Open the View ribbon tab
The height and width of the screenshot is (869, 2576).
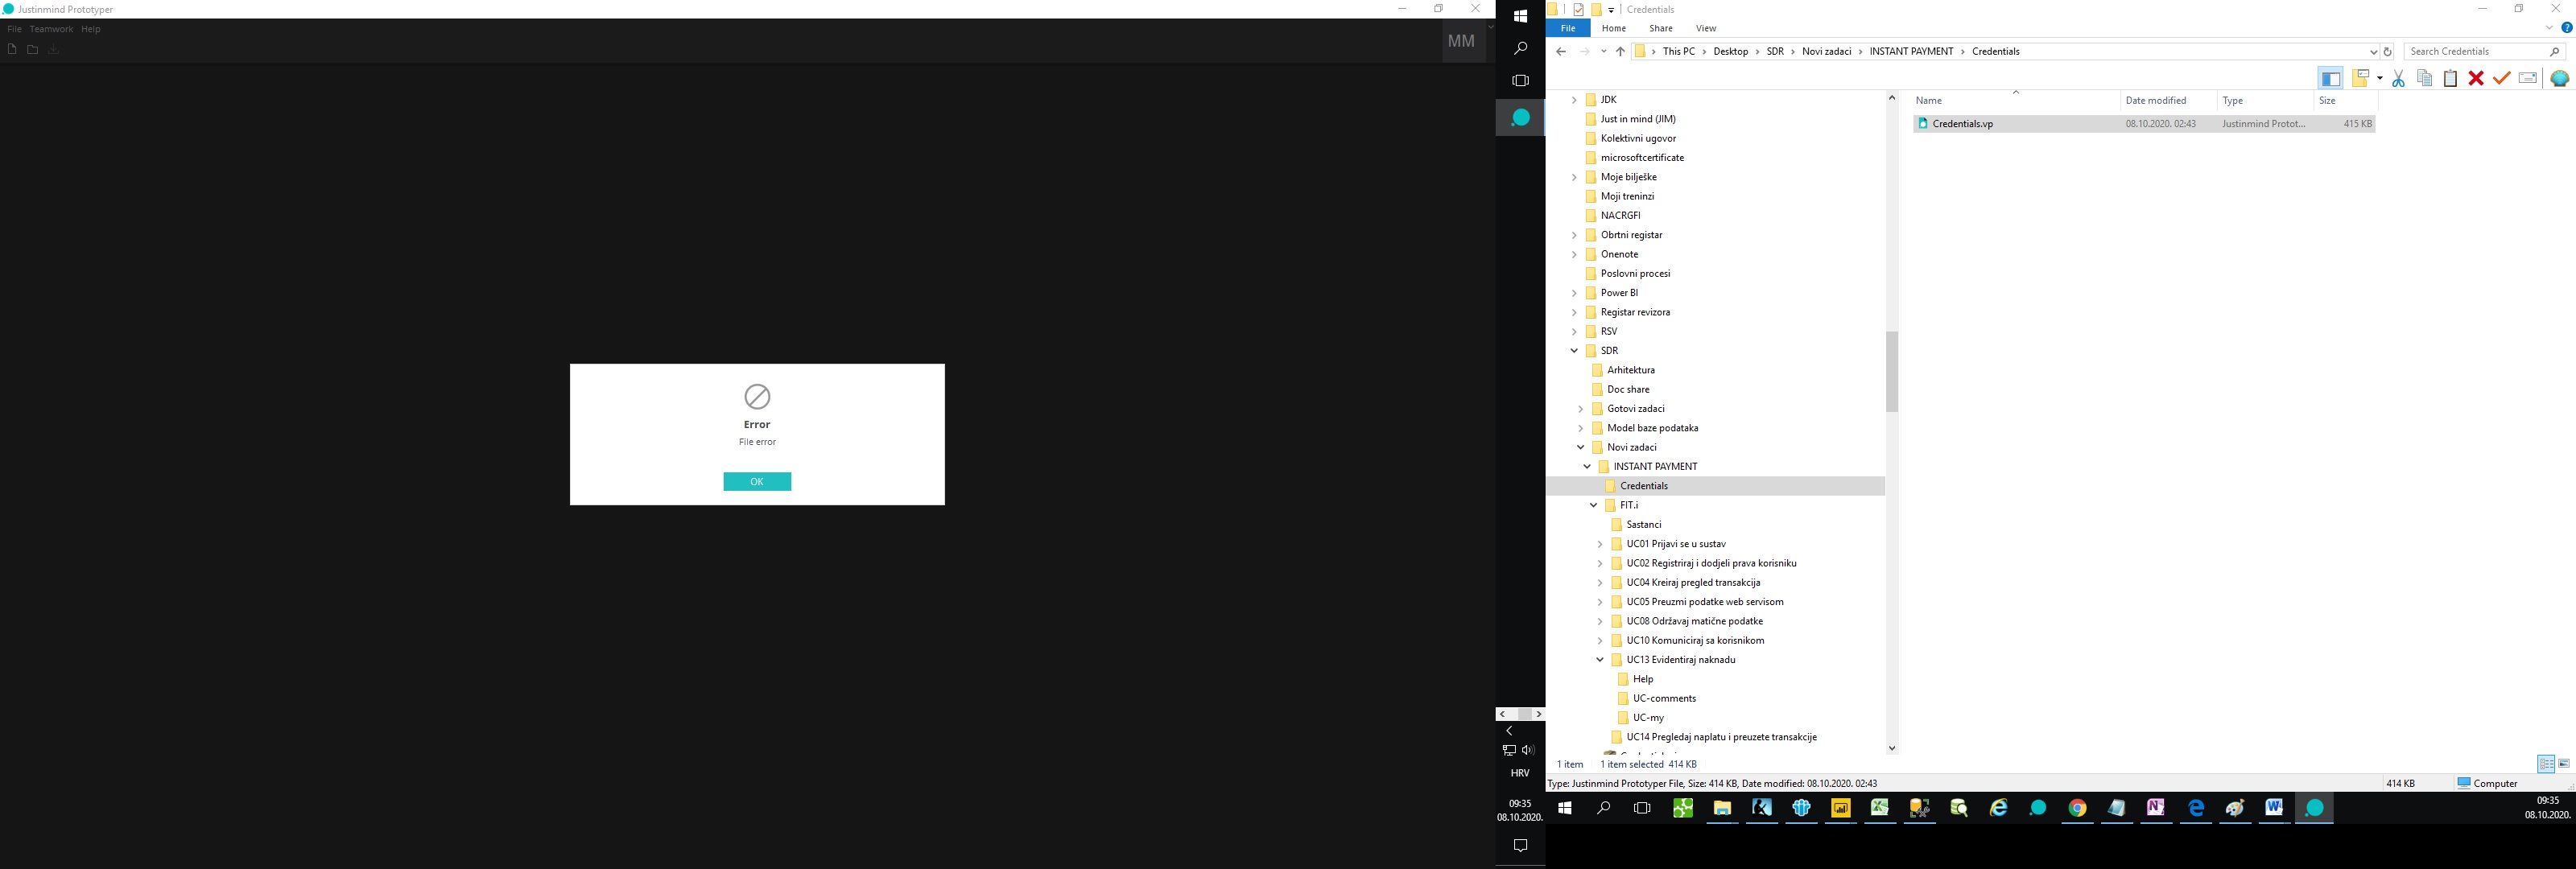tap(1706, 28)
